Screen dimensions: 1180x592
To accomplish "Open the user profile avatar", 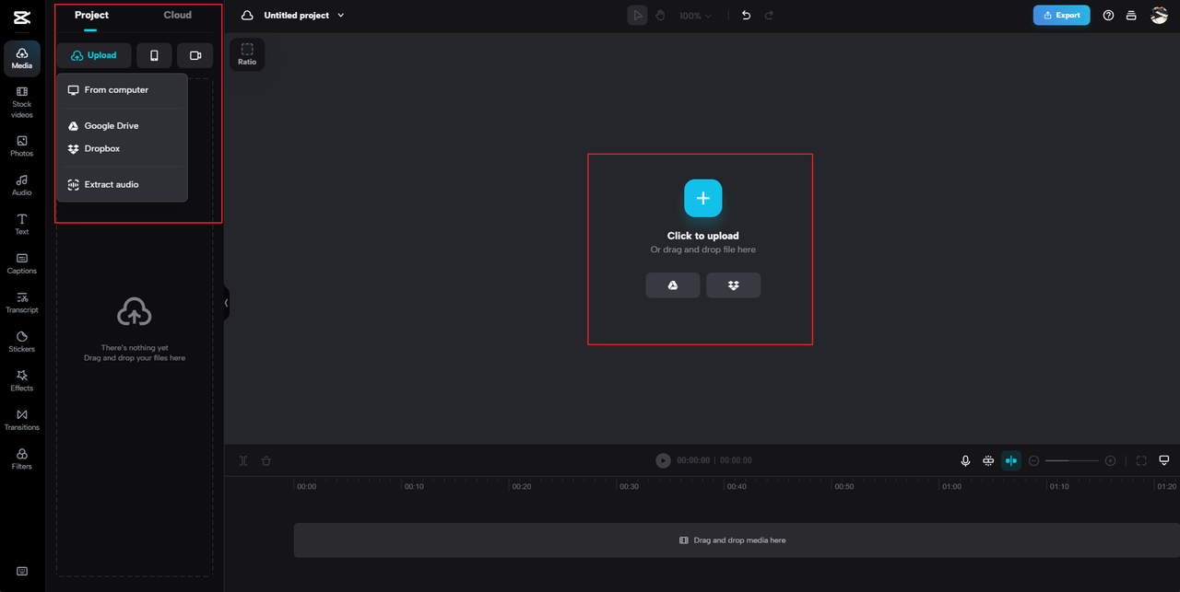I will (1160, 16).
